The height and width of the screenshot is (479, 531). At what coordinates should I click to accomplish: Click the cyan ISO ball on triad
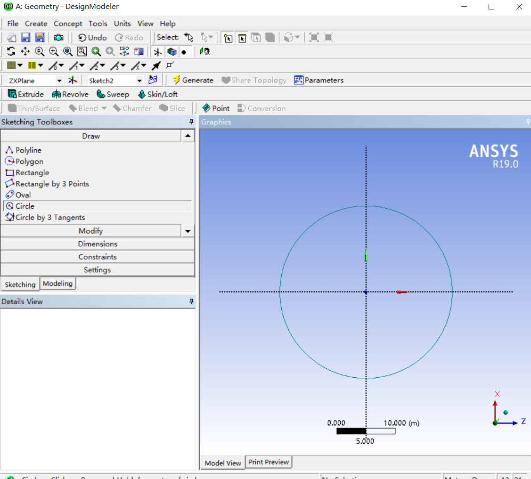[506, 412]
